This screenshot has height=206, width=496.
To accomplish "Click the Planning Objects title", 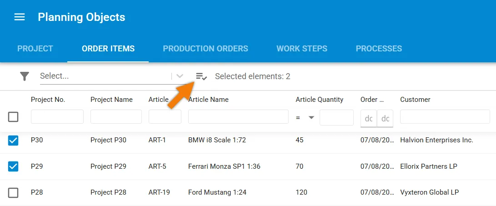I will tap(81, 17).
